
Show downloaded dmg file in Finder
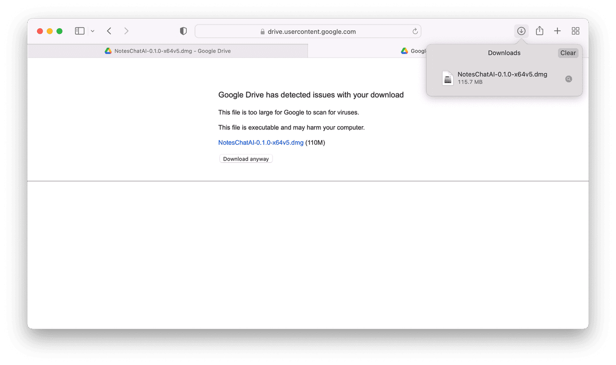(x=568, y=79)
